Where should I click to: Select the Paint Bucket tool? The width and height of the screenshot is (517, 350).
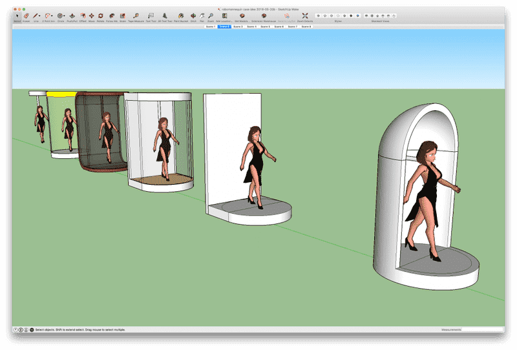[x=181, y=15]
